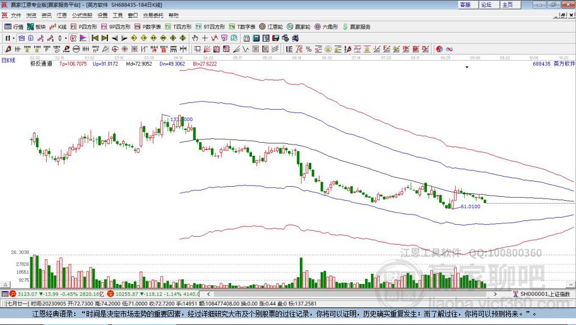Screen dimensions: 576x325
Task: Step right with black arrow
Action: [124, 38]
